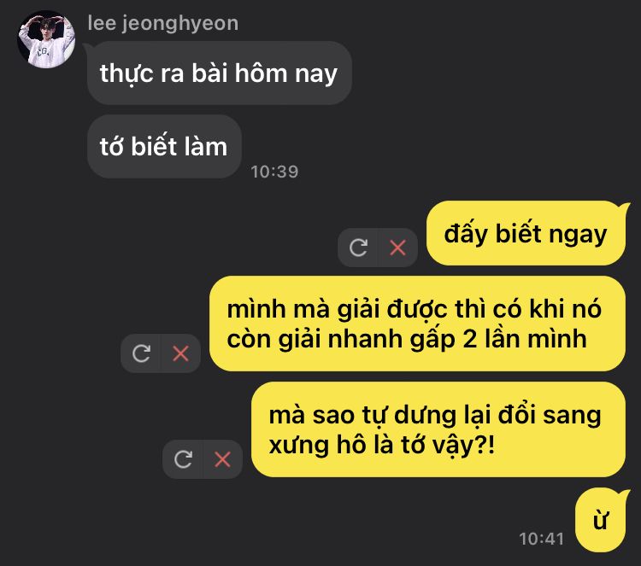Tap the word 'jeonghyeon' in the sender label
The width and height of the screenshot is (641, 566).
180,23
